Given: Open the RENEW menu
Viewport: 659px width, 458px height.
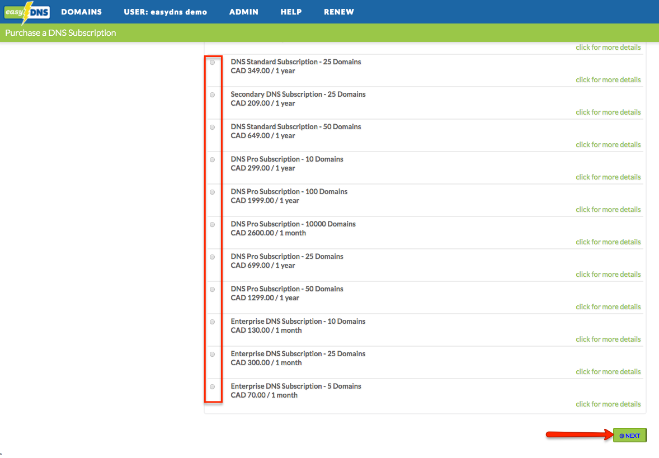Looking at the screenshot, I should point(339,12).
